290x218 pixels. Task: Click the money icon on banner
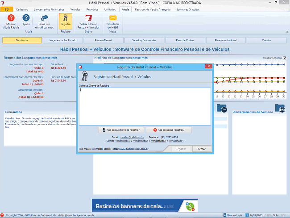190,206
